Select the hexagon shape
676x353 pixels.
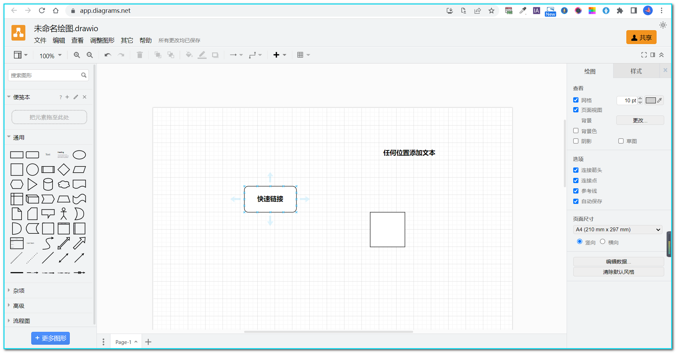(17, 184)
